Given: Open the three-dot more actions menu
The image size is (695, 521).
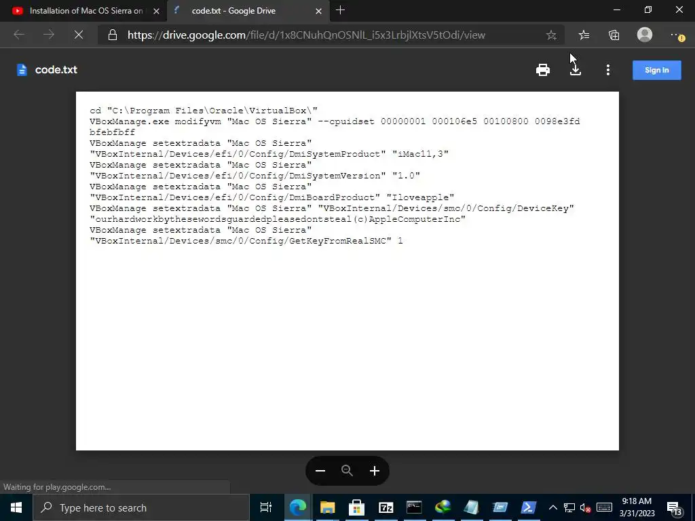Looking at the screenshot, I should tap(607, 70).
